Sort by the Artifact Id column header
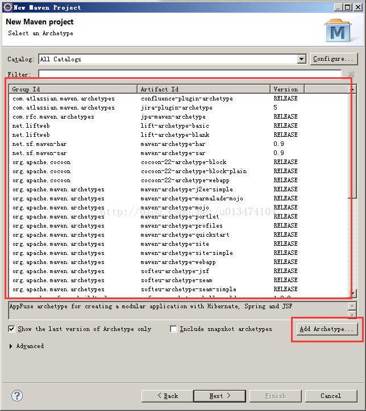Viewport: 366px width, 411px height. [x=204, y=89]
